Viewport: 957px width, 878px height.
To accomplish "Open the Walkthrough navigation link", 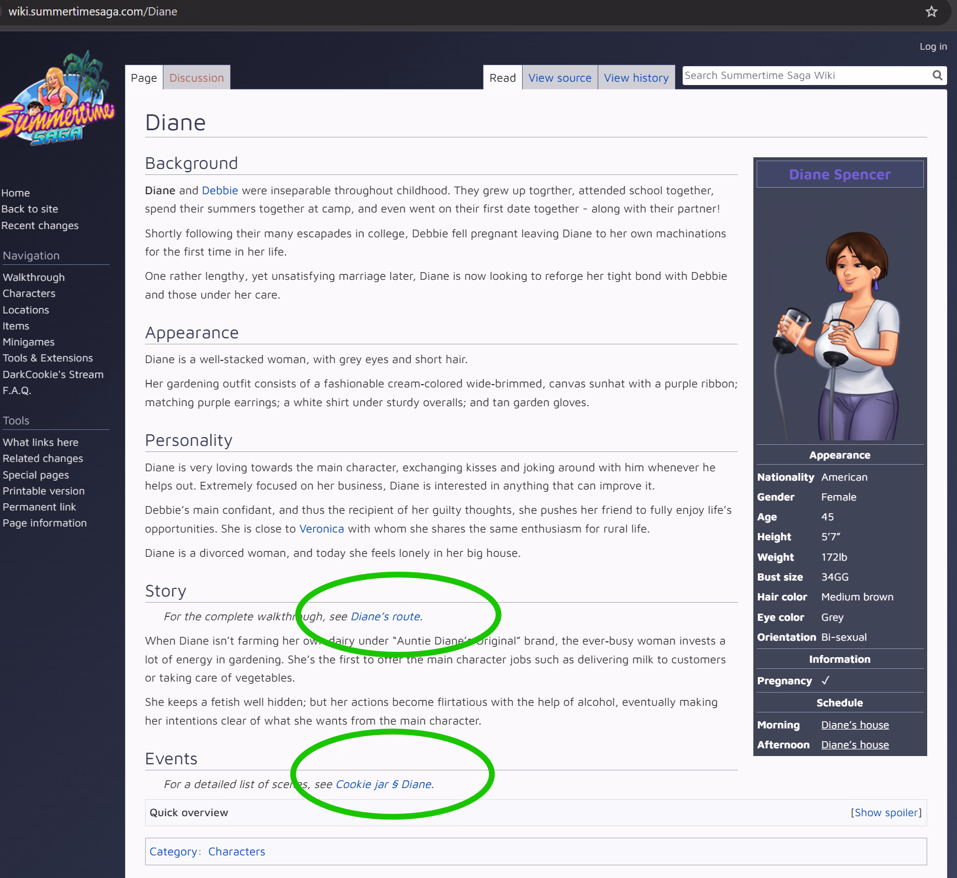I will 34,278.
